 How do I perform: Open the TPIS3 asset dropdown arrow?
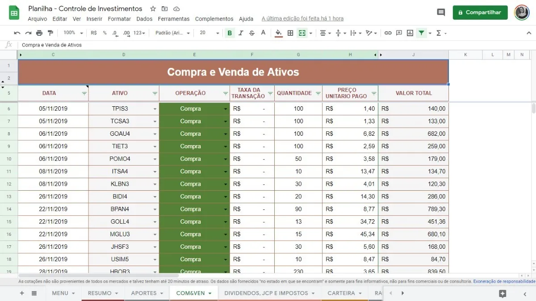click(155, 109)
